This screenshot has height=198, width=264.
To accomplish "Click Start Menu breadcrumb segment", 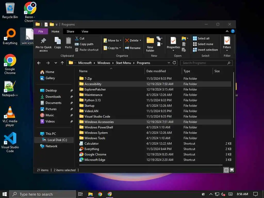I will (x=123, y=63).
